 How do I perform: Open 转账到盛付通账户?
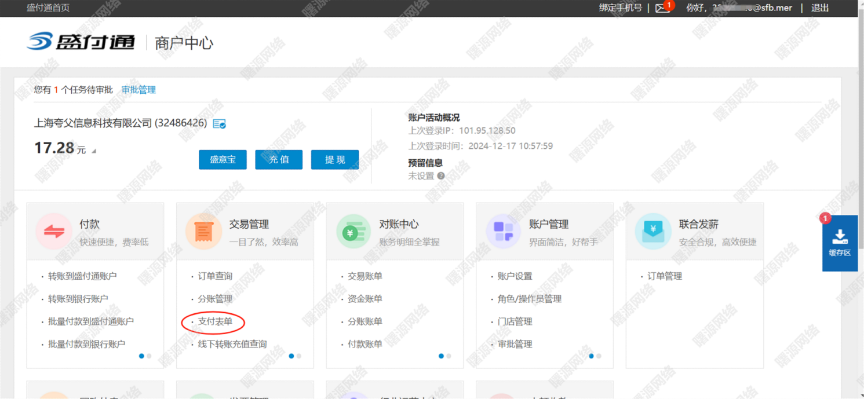82,276
